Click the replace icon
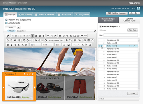Viewport: 143px width, 104px height. click(71, 40)
